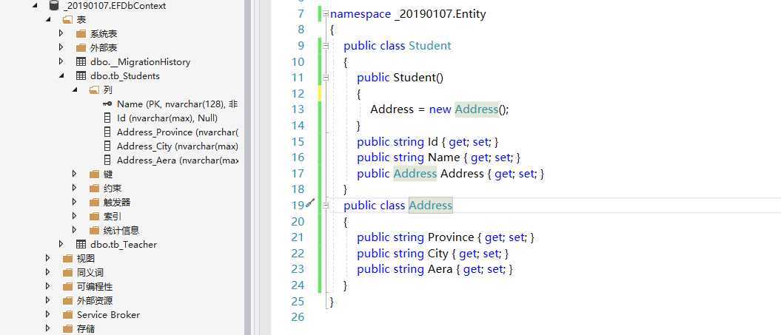The width and height of the screenshot is (781, 335).
Task: Click the Address type on line 17
Action: pos(415,173)
